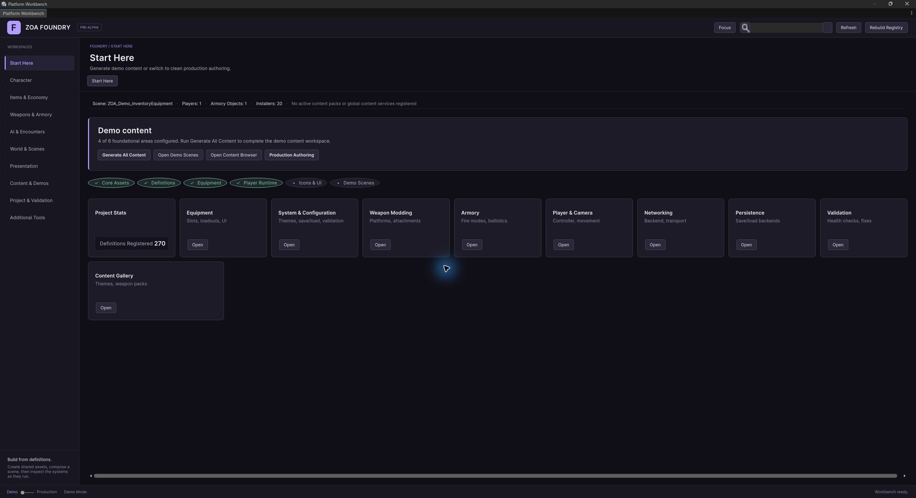Click the Demo Mode status label
The width and height of the screenshot is (916, 498).
[75, 492]
